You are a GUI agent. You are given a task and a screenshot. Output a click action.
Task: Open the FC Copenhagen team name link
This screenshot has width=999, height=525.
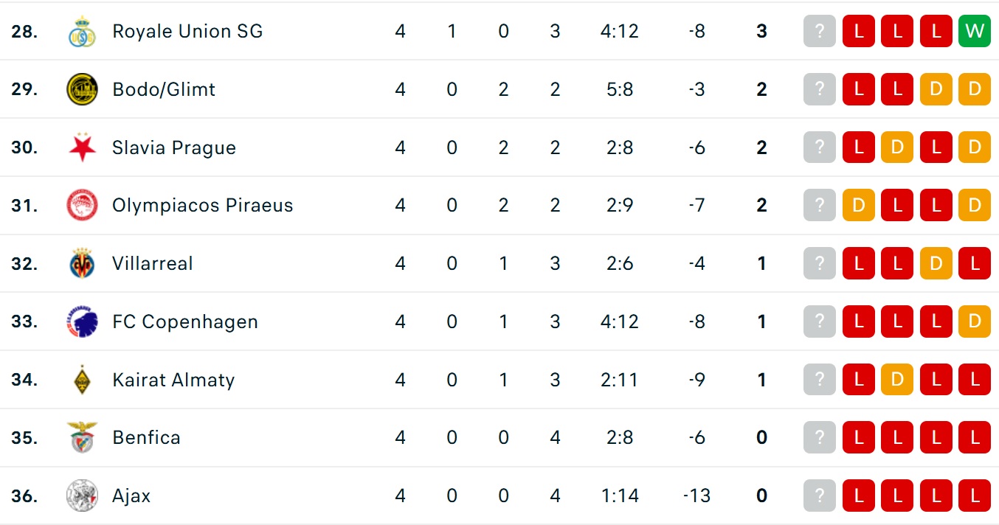(x=185, y=322)
